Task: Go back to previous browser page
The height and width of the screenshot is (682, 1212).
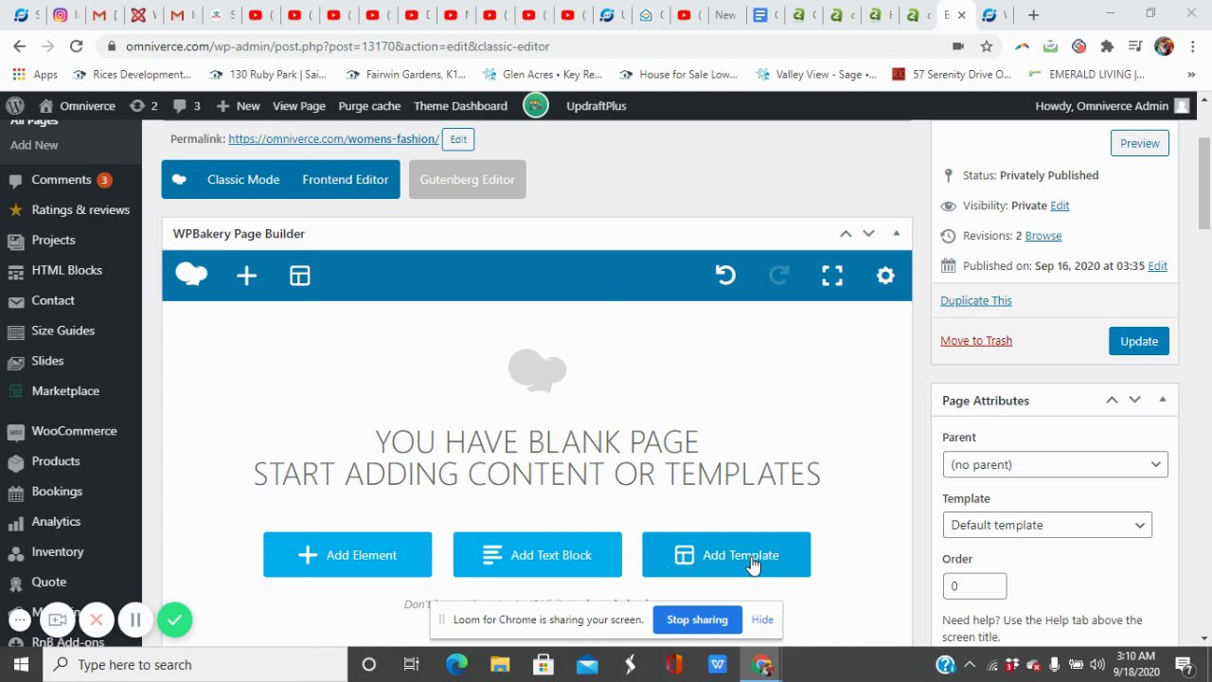Action: pyautogui.click(x=20, y=45)
